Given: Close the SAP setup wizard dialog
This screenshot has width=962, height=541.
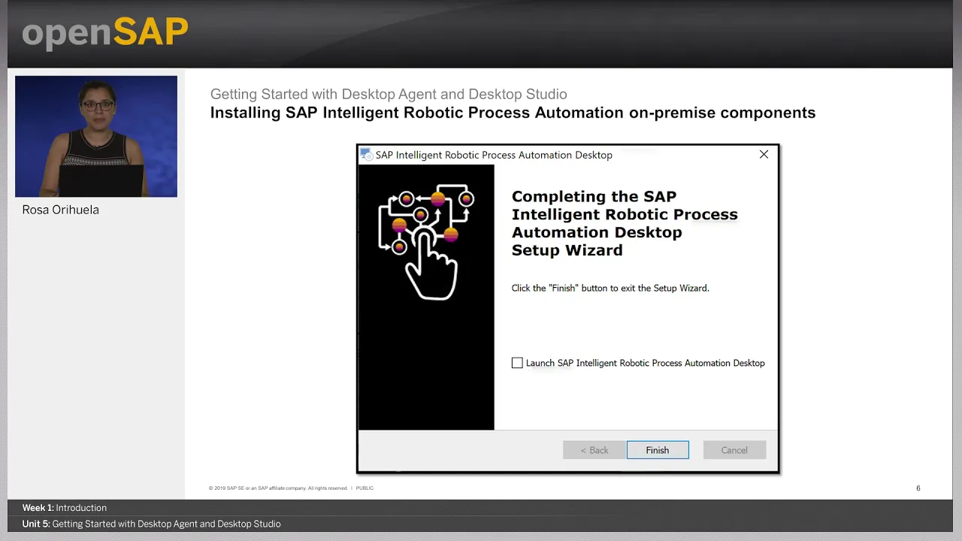Looking at the screenshot, I should tap(764, 154).
